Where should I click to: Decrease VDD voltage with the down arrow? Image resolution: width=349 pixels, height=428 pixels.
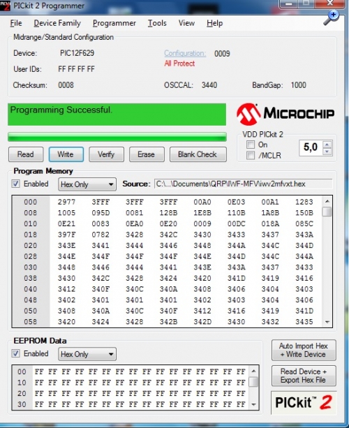click(x=327, y=152)
